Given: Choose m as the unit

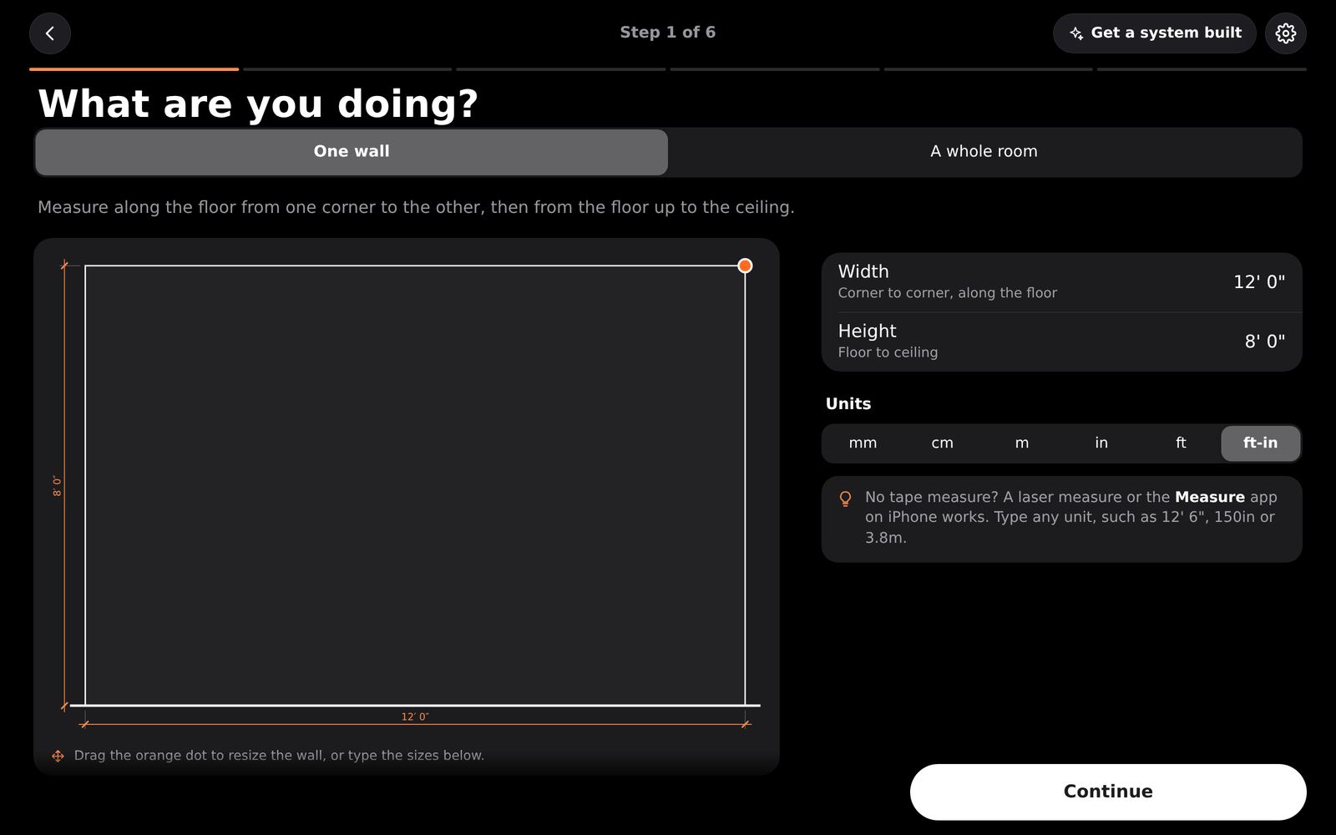Looking at the screenshot, I should 1022,443.
